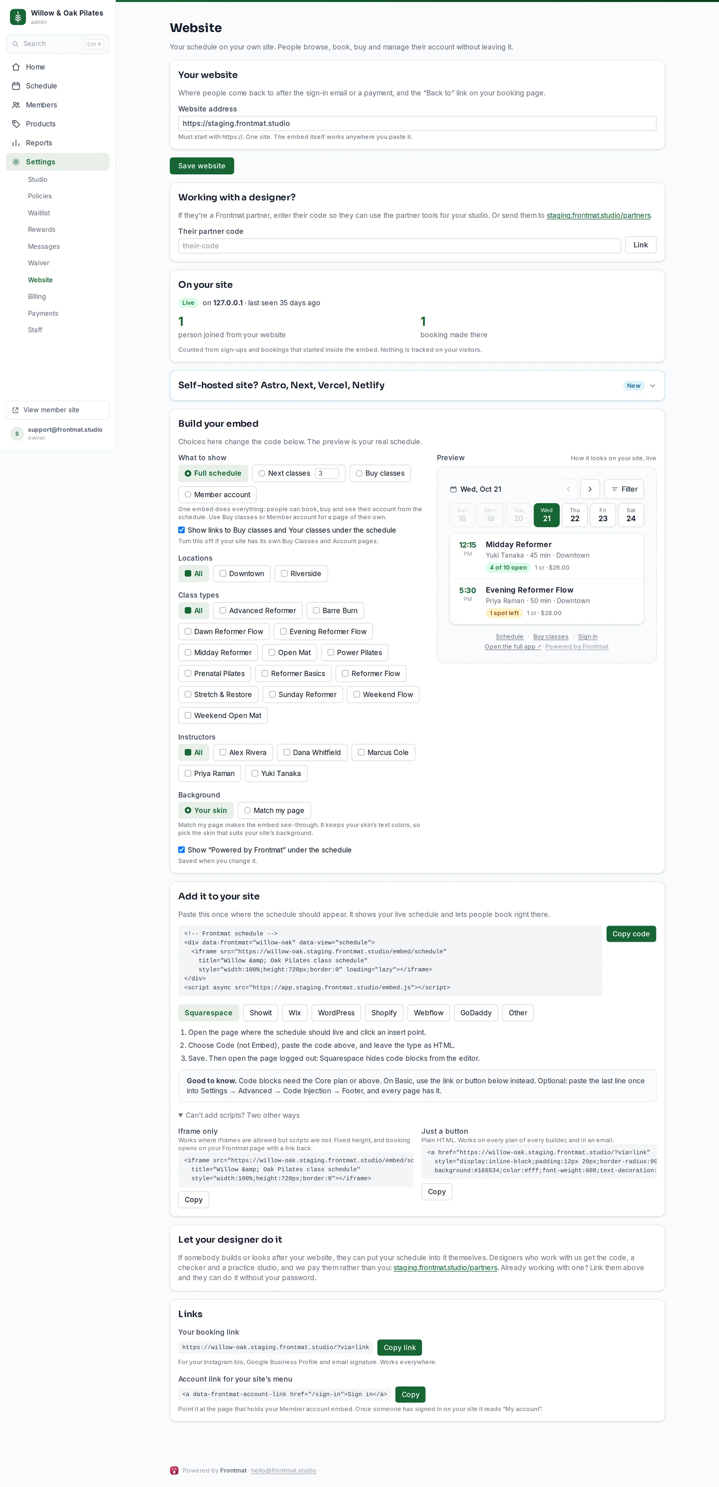Toggle Show links to Buy classes checkbox
Viewport: 719px width, 1487px height.
point(182,530)
